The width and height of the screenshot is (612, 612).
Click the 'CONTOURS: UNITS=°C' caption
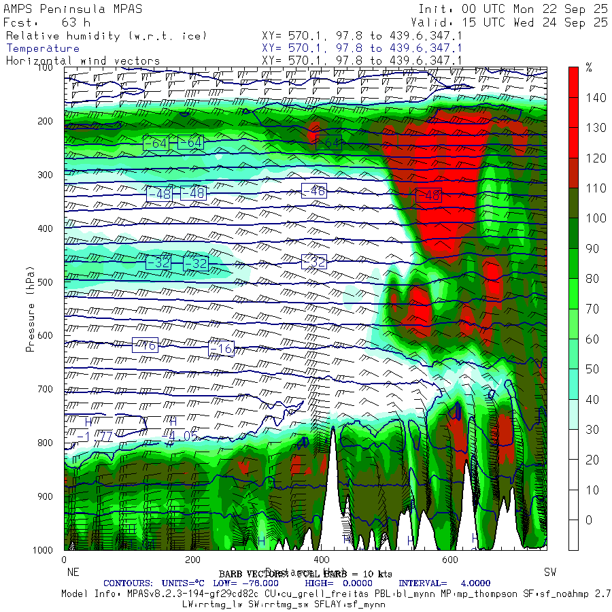154,583
